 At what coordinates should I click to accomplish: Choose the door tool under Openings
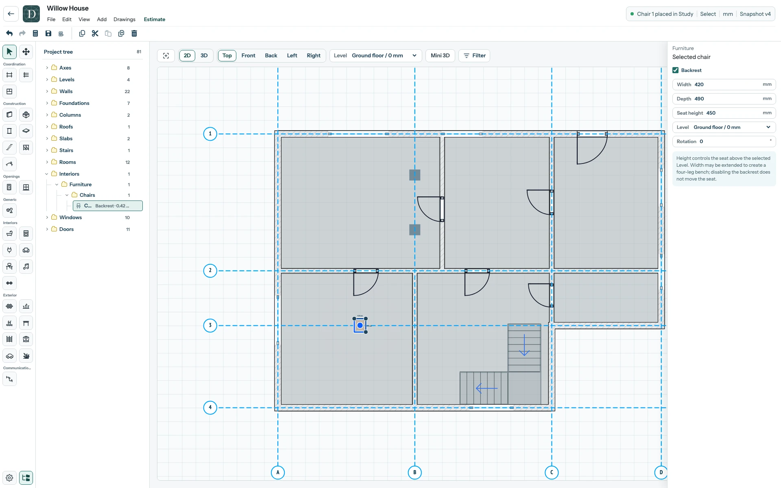[9, 187]
